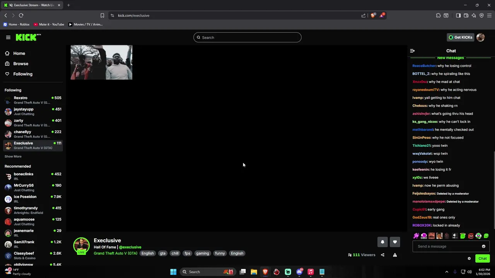Open Discord from the taskbar
This screenshot has width=495, height=278.
[299, 272]
